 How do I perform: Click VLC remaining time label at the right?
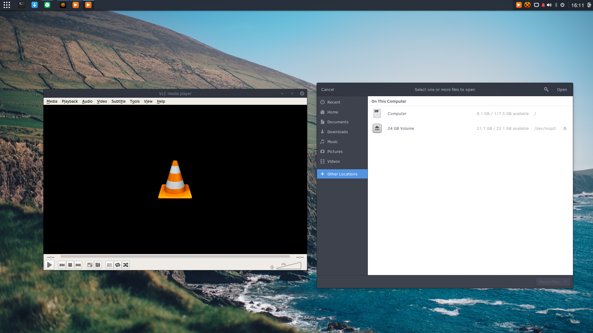coord(300,257)
